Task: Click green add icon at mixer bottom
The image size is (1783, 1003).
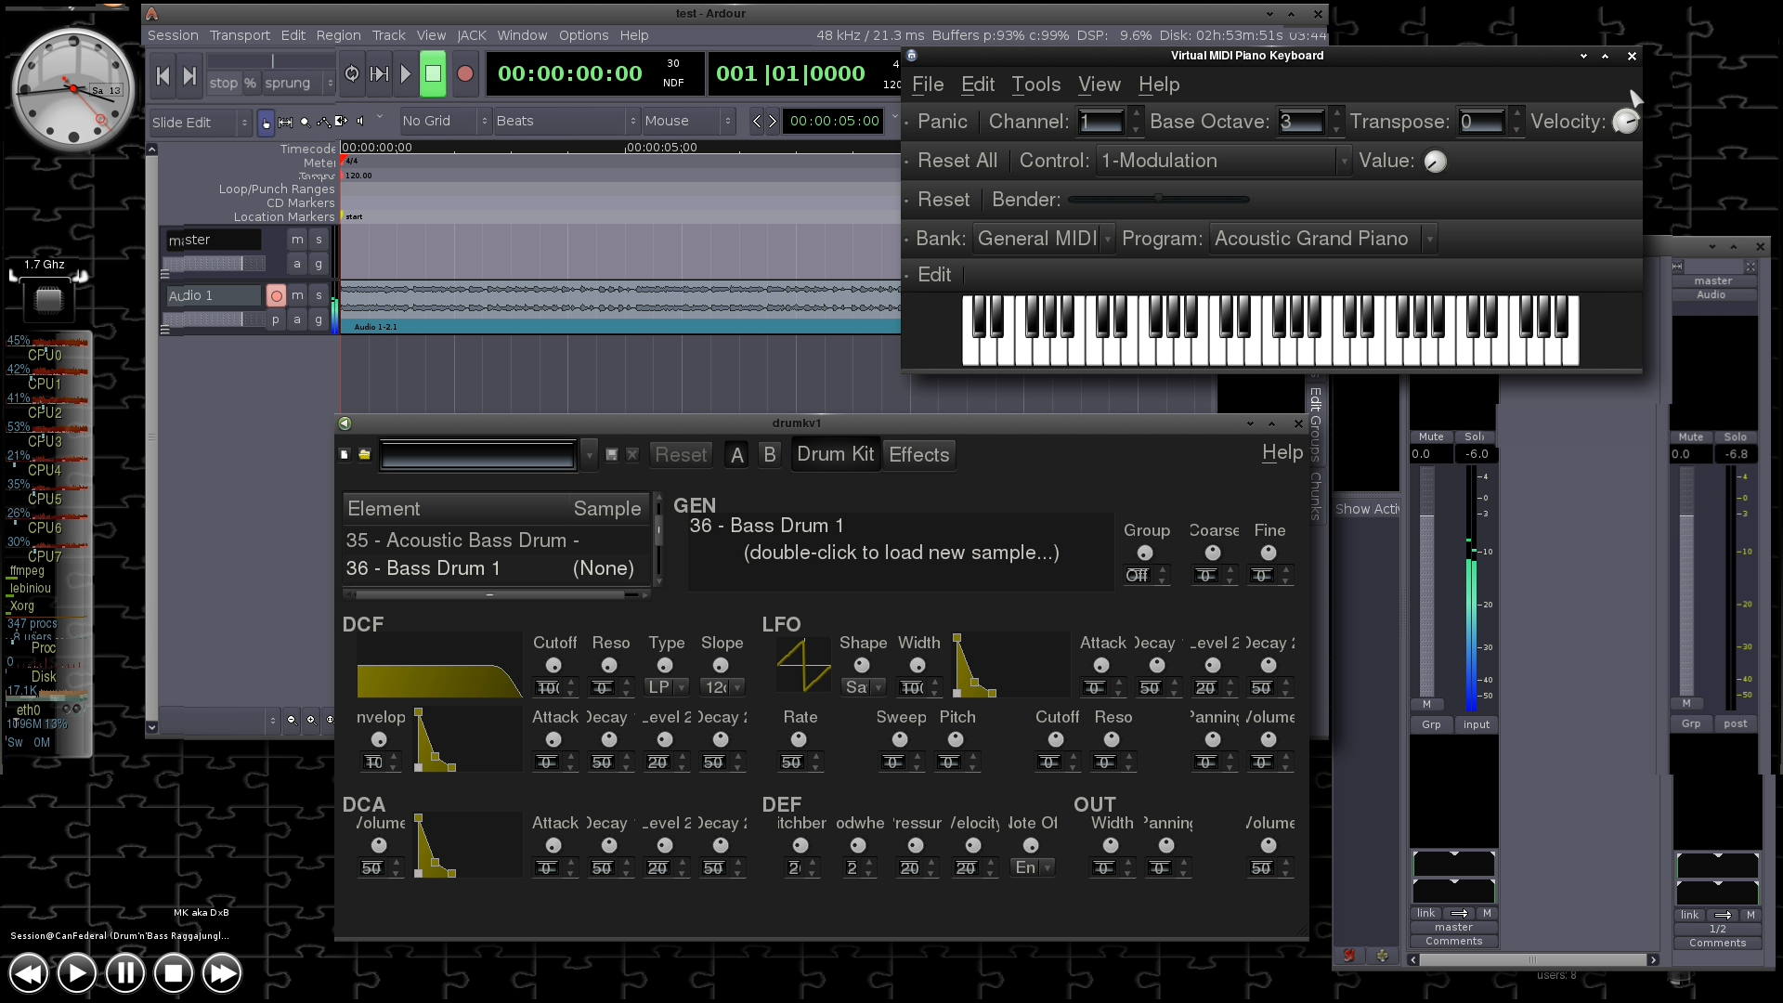Action: [x=1382, y=956]
